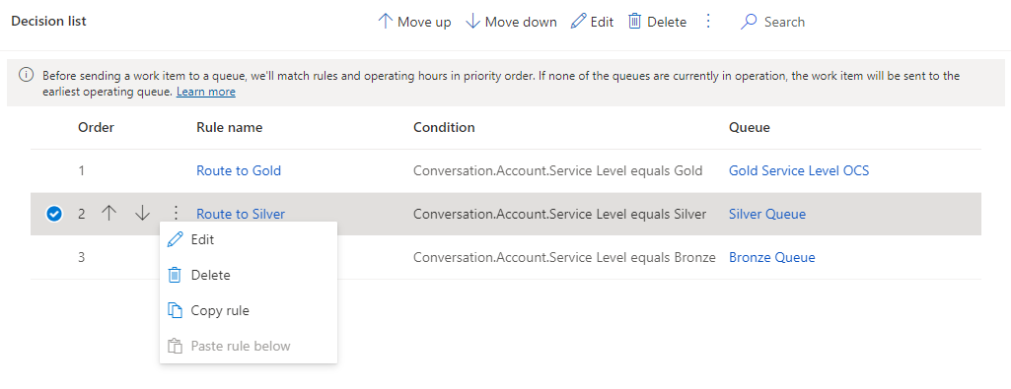The height and width of the screenshot is (389, 1011).
Task: Choose Delete from the context menu
Action: [x=249, y=275]
